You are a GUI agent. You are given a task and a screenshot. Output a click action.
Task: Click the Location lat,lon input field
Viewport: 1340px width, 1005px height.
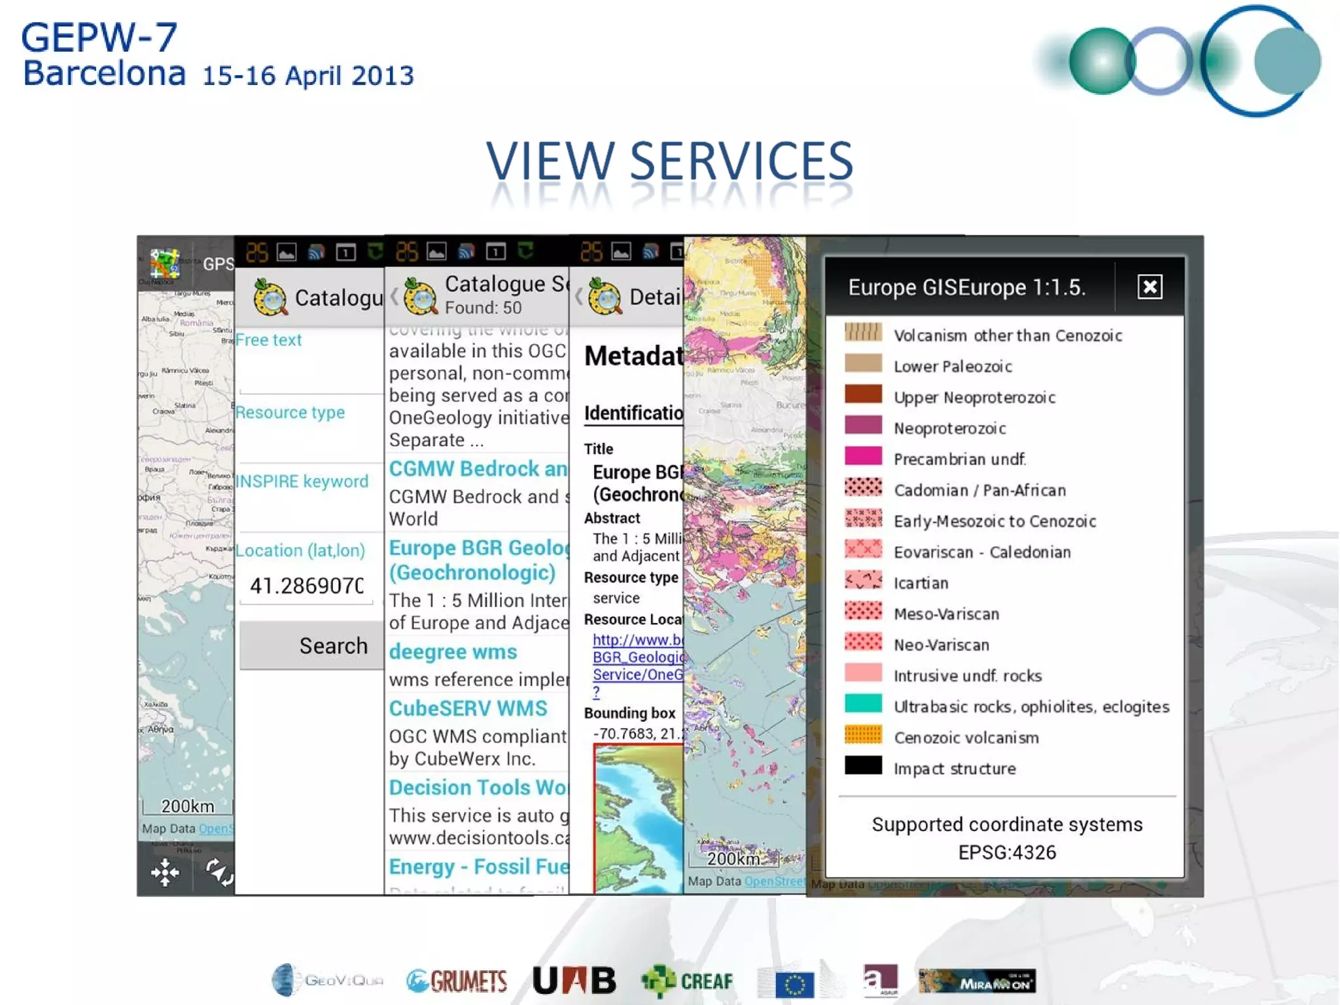pos(306,586)
